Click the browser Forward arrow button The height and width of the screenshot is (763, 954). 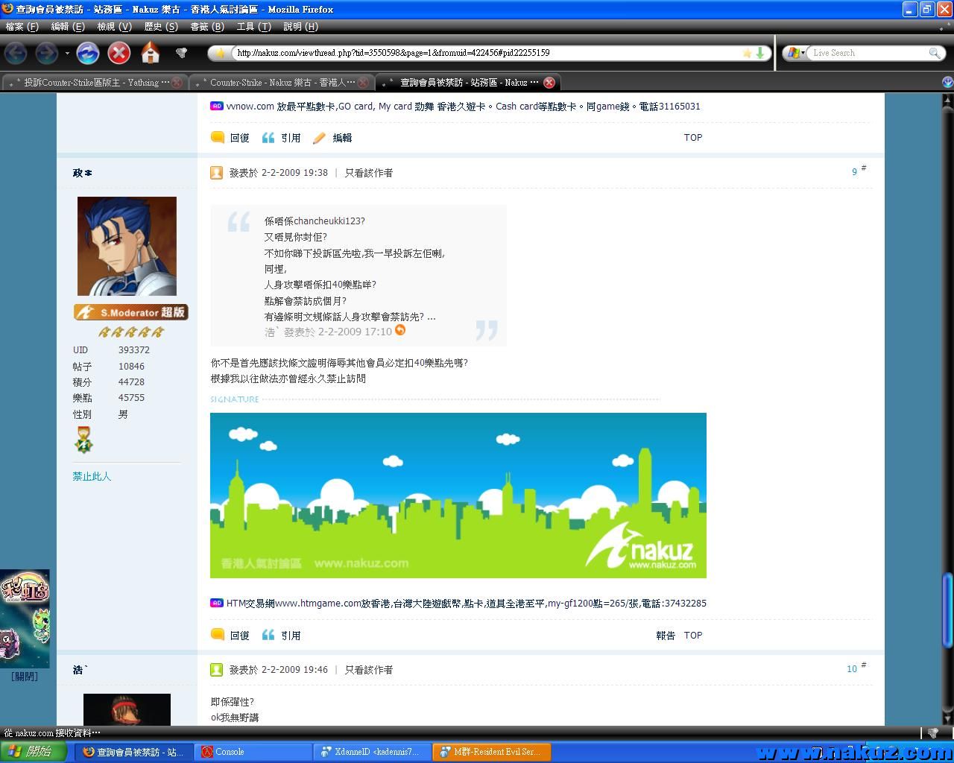point(46,53)
